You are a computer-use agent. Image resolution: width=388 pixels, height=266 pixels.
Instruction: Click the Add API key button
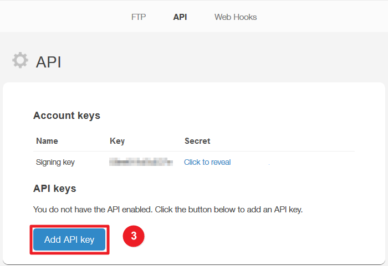69,239
